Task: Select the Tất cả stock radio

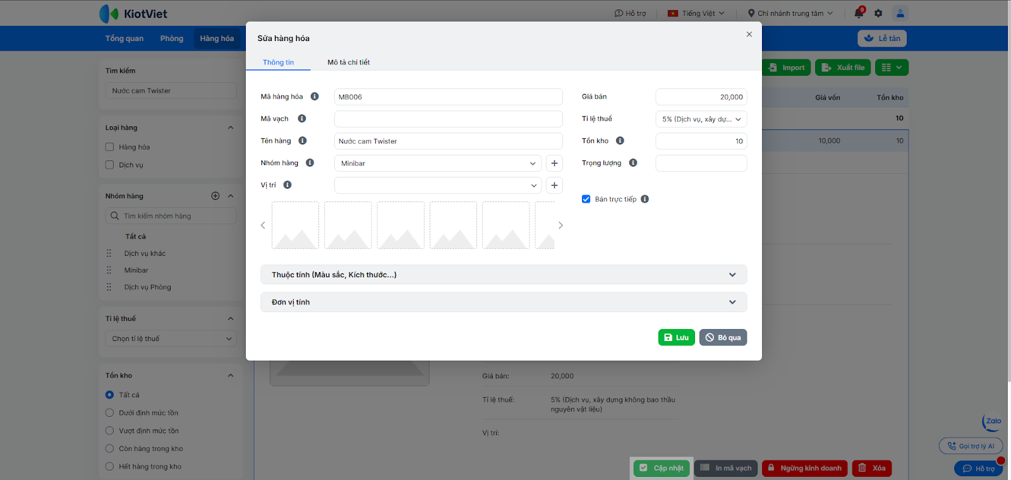Action: pos(109,395)
